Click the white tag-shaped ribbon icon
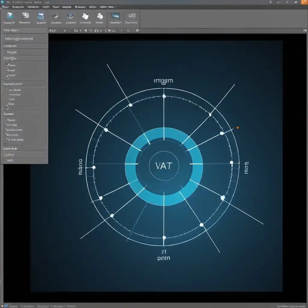The width and height of the screenshot is (308, 308). pos(100,16)
